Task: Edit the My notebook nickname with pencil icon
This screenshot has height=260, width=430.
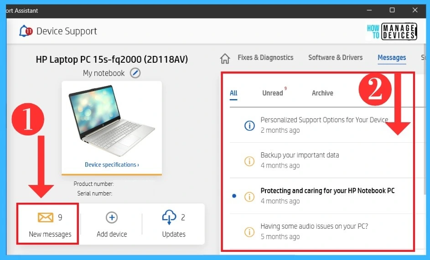Action: [x=135, y=73]
